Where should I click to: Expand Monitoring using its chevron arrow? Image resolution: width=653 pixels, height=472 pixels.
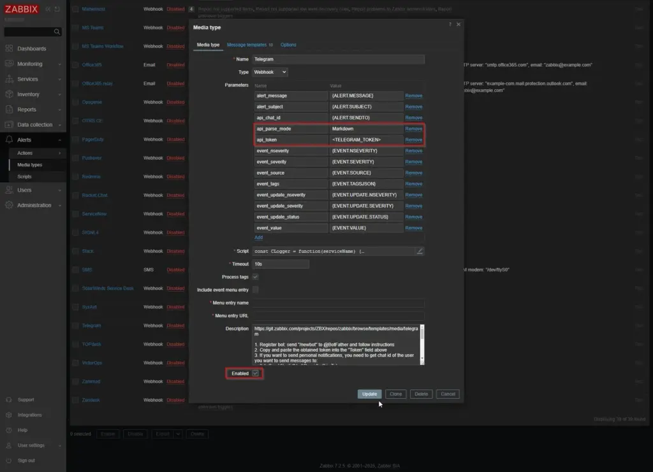(x=59, y=64)
